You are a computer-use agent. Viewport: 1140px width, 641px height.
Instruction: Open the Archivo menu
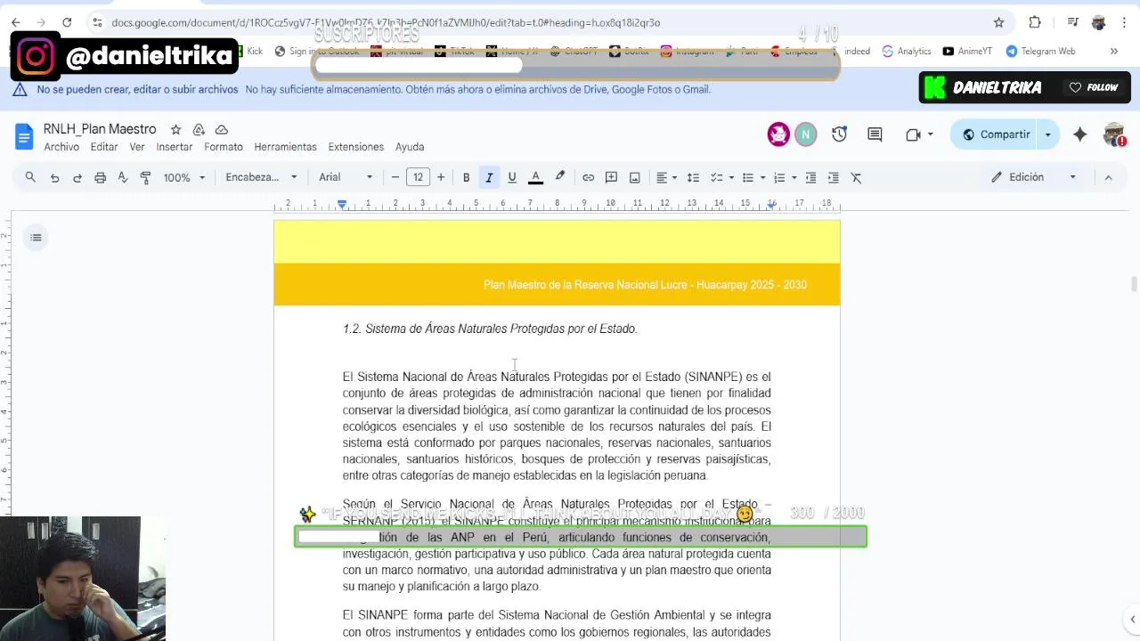(x=61, y=147)
